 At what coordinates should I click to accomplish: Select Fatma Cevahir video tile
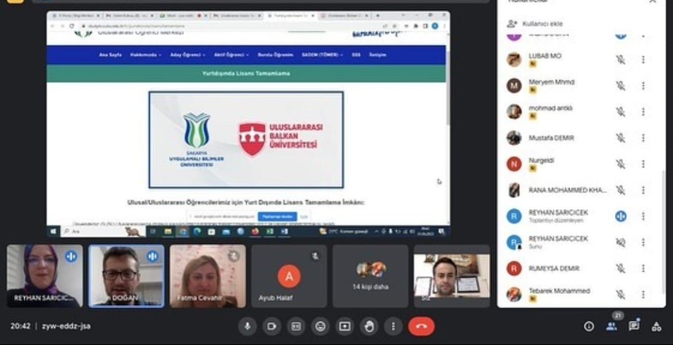[208, 276]
